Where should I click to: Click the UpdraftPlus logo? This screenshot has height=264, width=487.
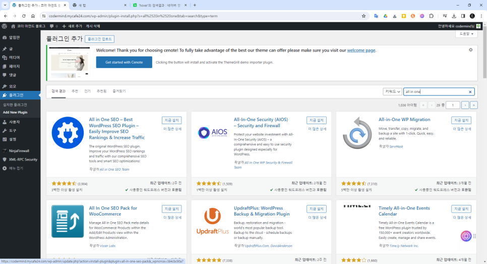click(x=212, y=221)
